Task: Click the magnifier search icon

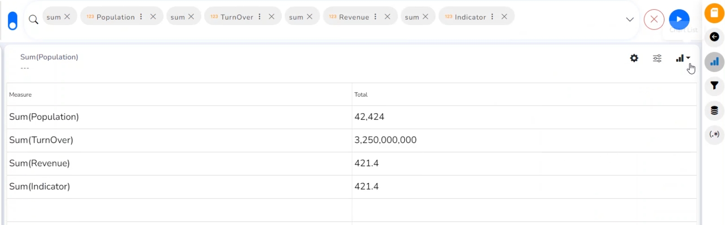Action: (x=33, y=19)
